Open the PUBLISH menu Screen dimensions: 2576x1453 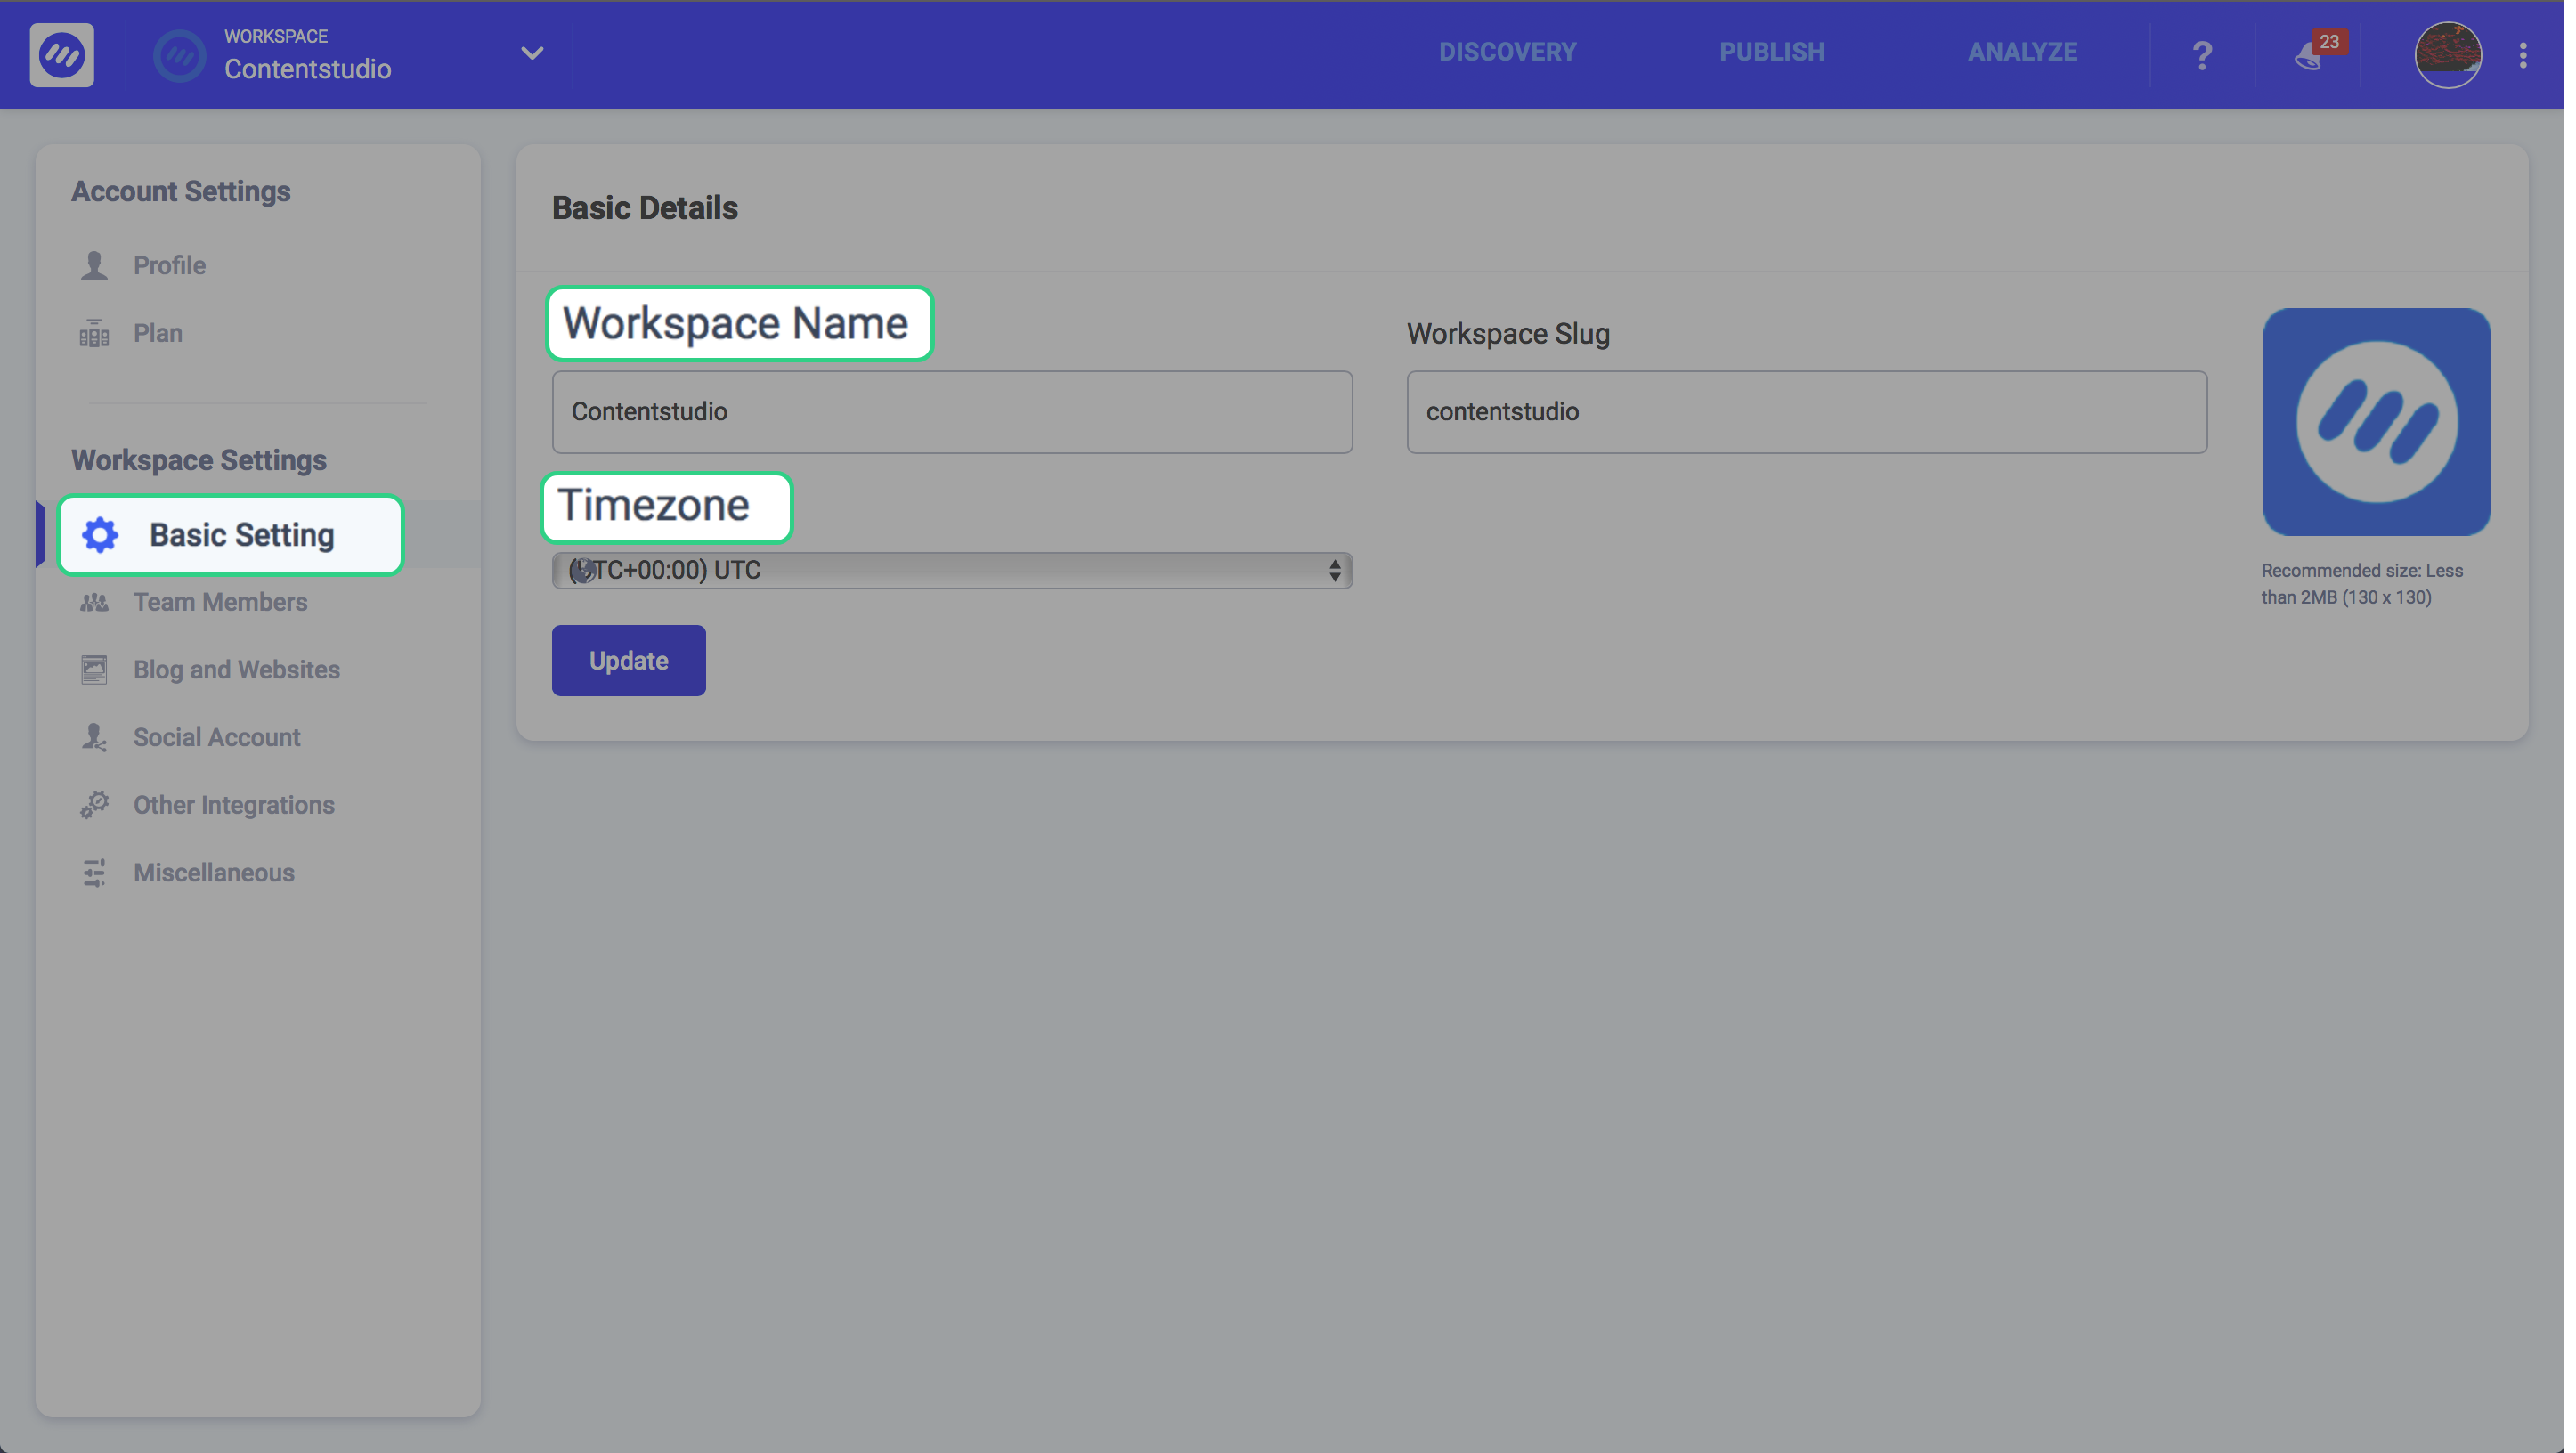tap(1771, 52)
